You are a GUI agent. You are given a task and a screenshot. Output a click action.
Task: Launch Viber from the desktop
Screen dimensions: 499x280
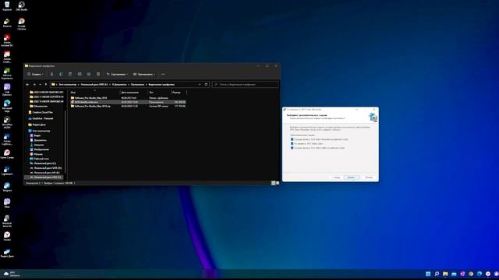(7, 203)
